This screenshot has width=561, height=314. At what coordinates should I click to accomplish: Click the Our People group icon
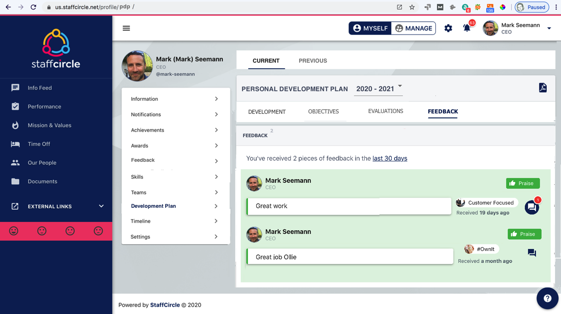[x=15, y=163]
